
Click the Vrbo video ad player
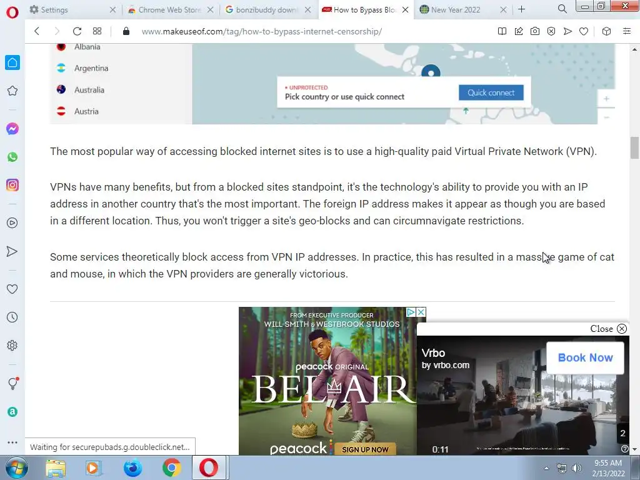click(523, 395)
